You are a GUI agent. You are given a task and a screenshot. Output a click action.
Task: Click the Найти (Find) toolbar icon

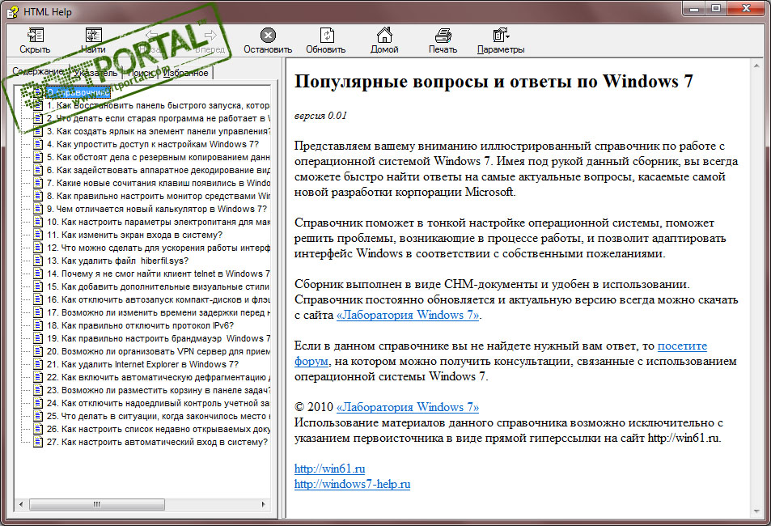point(93,36)
